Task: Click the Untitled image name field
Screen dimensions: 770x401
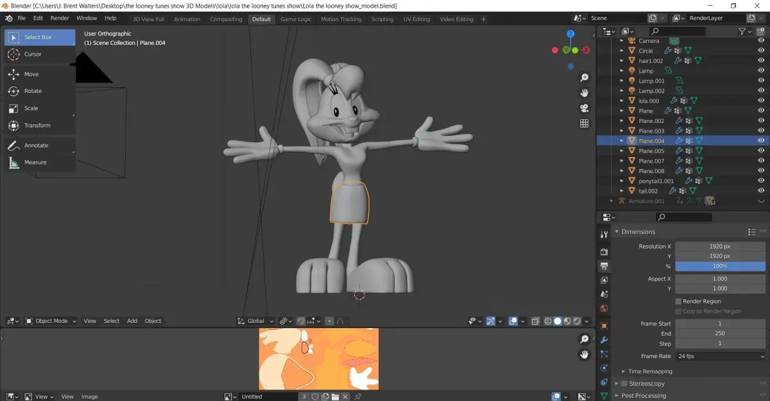Action: pos(269,397)
